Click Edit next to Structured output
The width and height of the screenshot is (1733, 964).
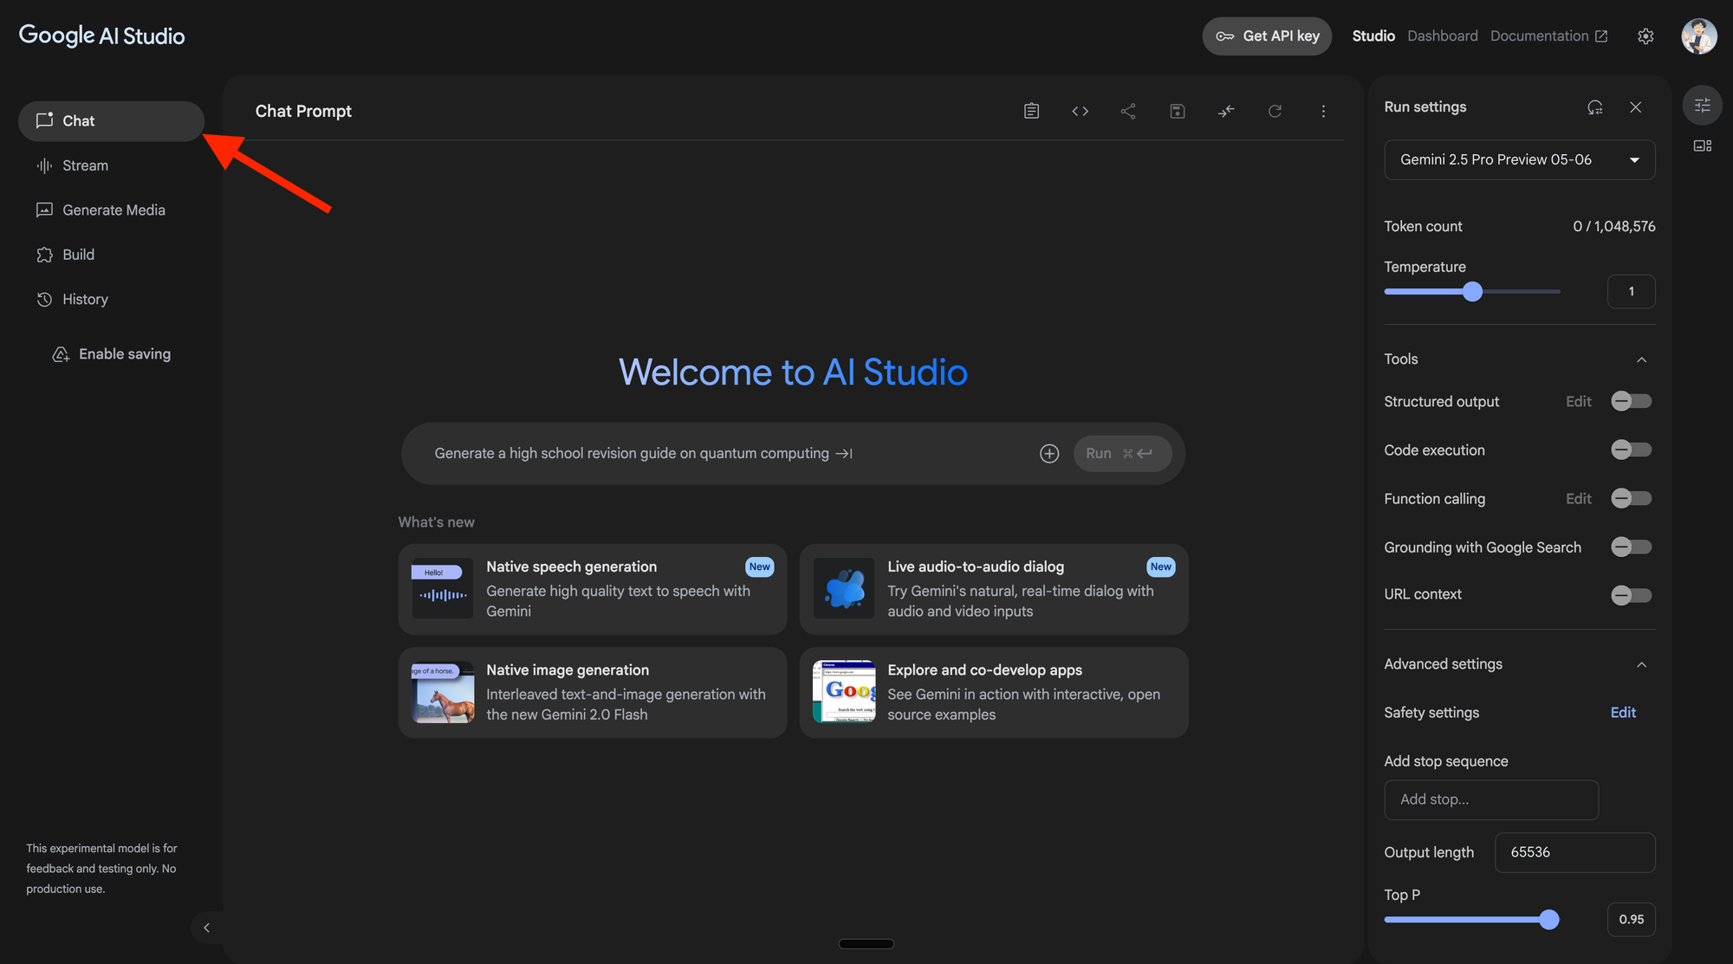pyautogui.click(x=1578, y=401)
